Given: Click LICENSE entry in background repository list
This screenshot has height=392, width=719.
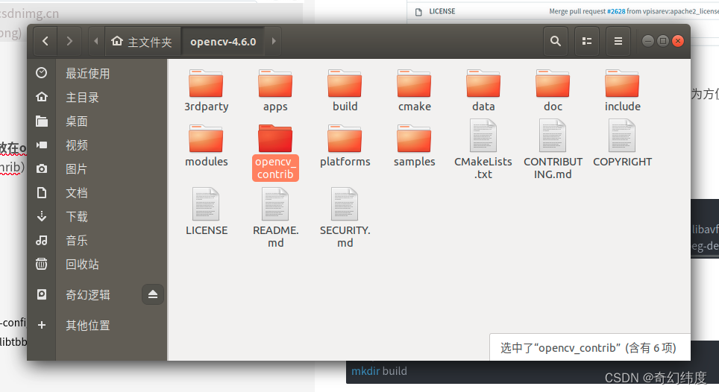Looking at the screenshot, I should tap(442, 11).
